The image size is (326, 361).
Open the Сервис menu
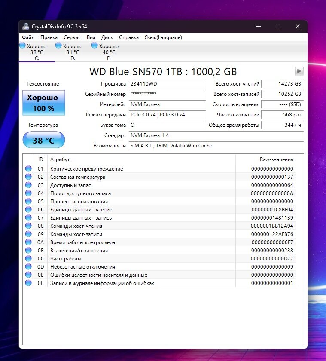coord(72,37)
